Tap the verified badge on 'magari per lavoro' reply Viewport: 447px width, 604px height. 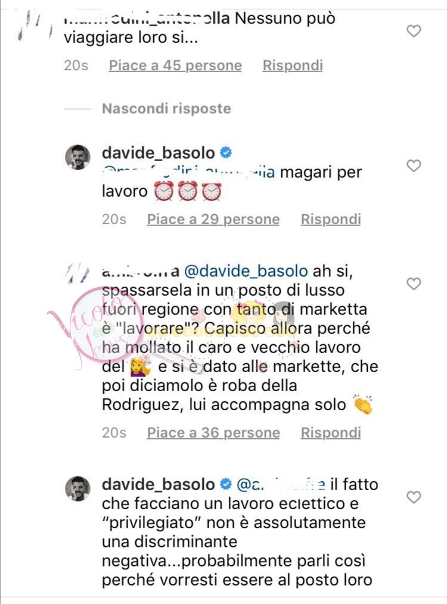click(x=226, y=153)
